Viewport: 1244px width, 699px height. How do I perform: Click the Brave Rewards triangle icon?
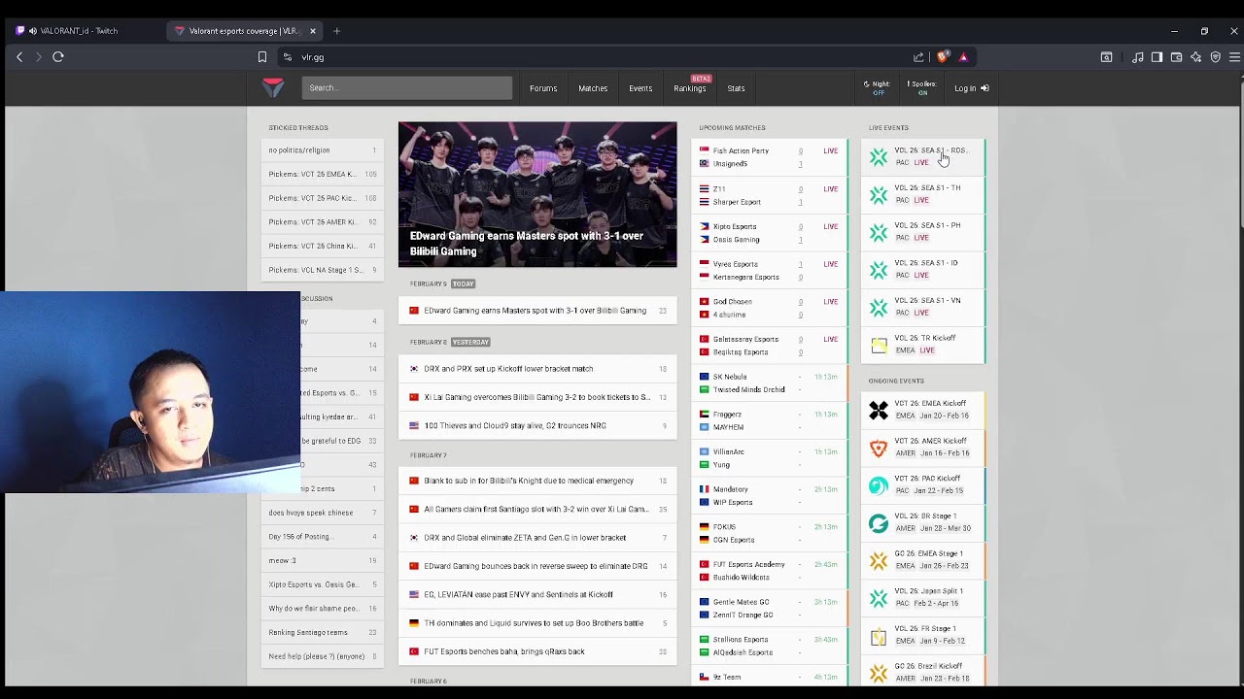pos(963,57)
